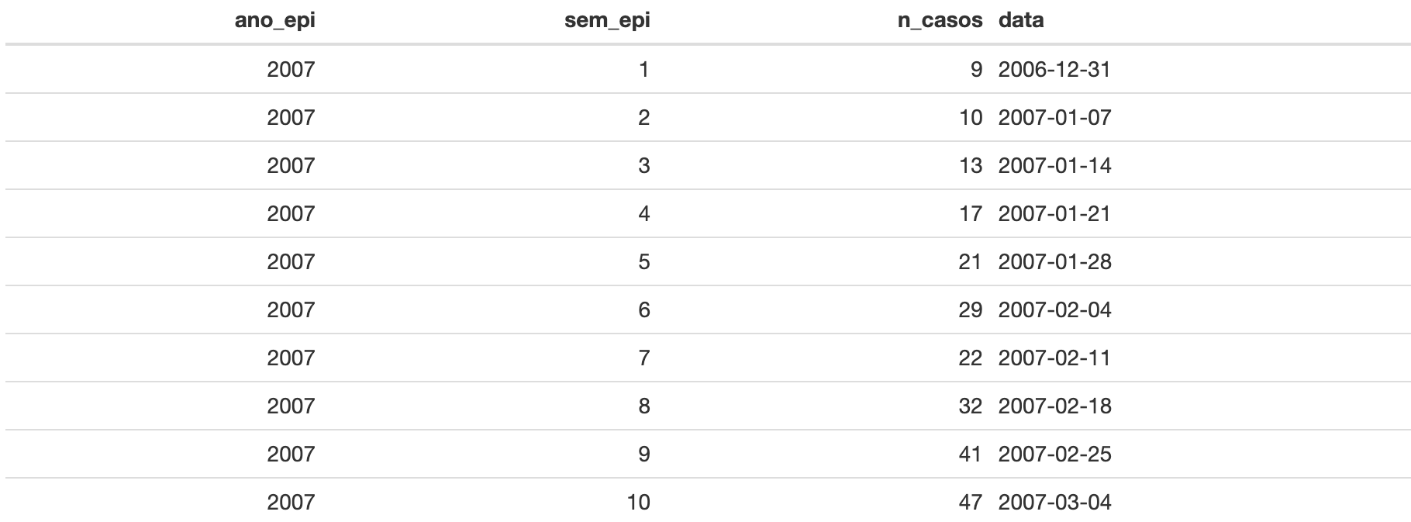
Task: Select date cell 2007-01-14
Action: [x=1054, y=166]
